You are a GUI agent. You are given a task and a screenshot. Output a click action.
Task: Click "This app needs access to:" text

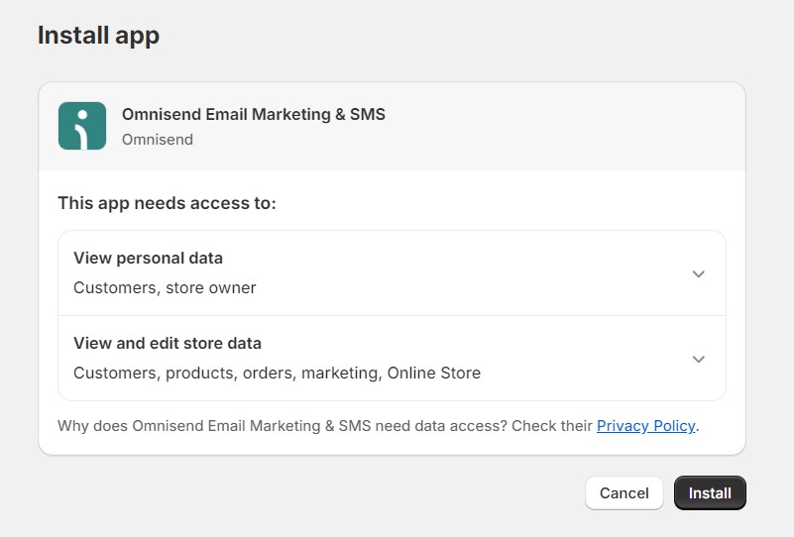tap(167, 203)
